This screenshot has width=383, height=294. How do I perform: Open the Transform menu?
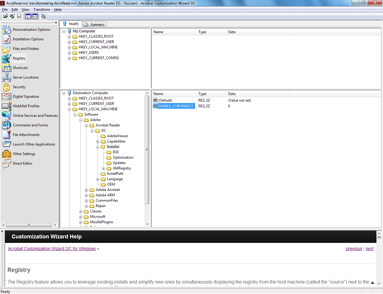point(42,10)
